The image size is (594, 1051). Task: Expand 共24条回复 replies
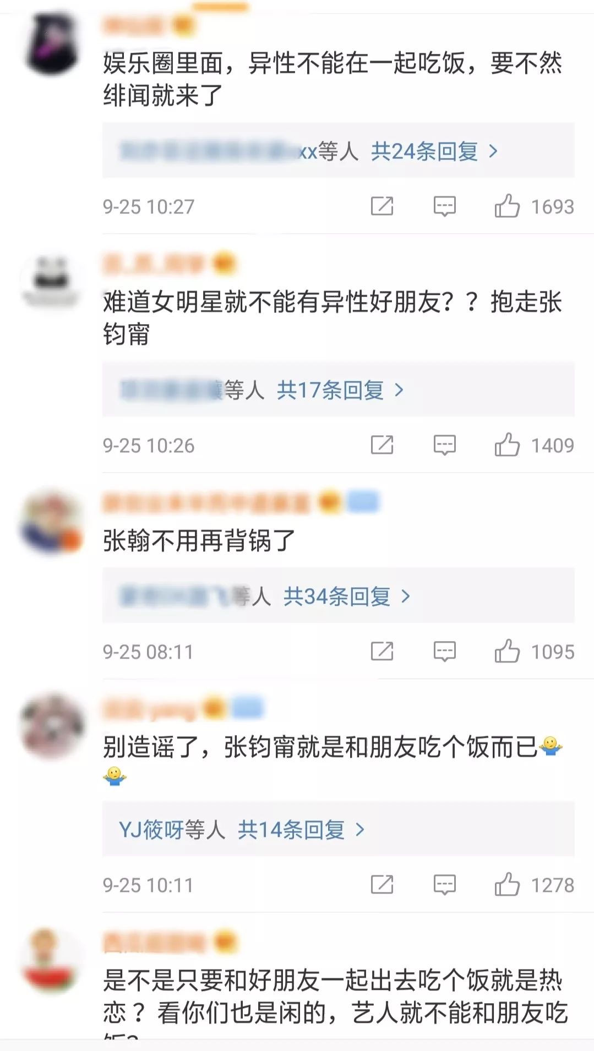tap(434, 151)
